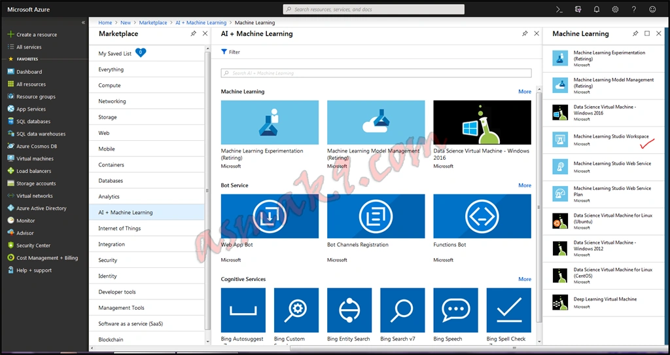Maximize the Machine Learning blade
The image size is (670, 355).
[647, 33]
